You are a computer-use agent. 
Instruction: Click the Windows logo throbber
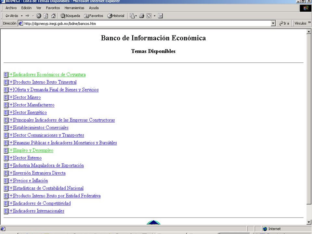tap(305, 8)
